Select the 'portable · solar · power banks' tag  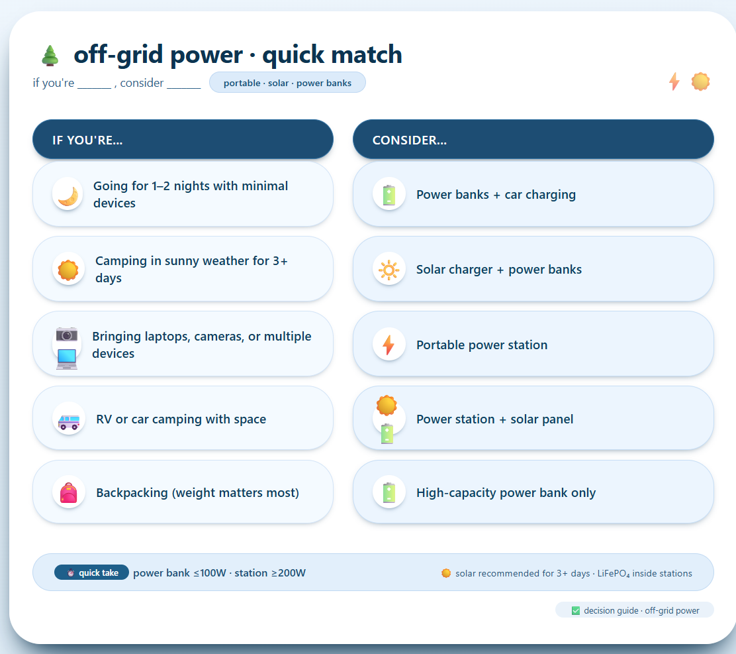tap(287, 83)
